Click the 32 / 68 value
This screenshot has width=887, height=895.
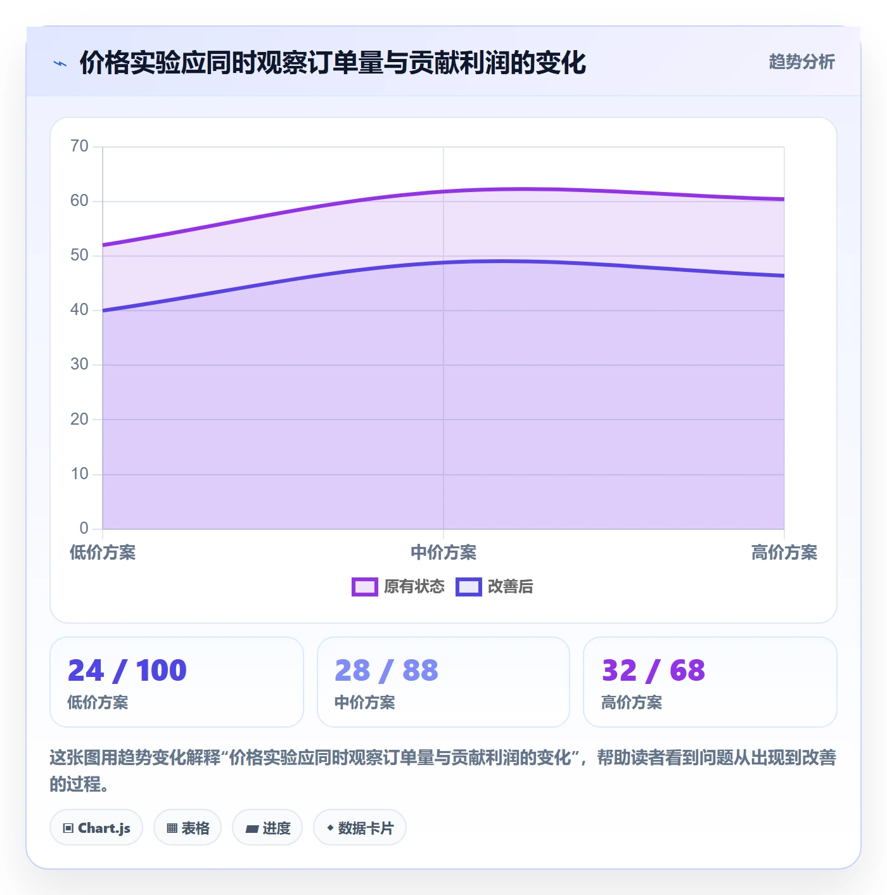point(653,671)
